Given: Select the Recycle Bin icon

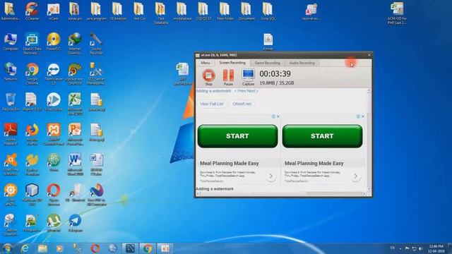Looking at the screenshot, I should (x=11, y=102).
